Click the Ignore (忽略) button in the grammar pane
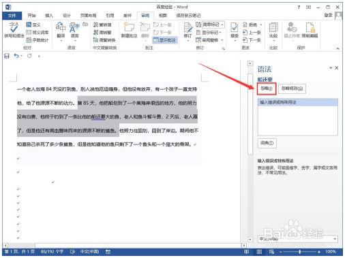This screenshot has height=258, width=345. pyautogui.click(x=267, y=88)
